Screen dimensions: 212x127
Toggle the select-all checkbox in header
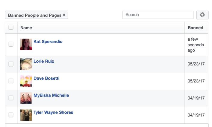point(11,27)
